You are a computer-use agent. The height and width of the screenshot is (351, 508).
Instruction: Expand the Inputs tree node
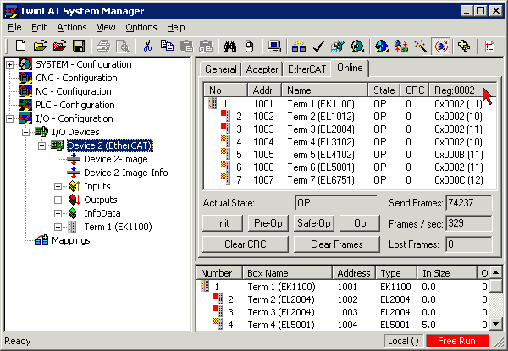pyautogui.click(x=58, y=186)
